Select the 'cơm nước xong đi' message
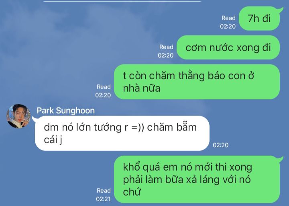Screen dimensions: 289x206 228,47
